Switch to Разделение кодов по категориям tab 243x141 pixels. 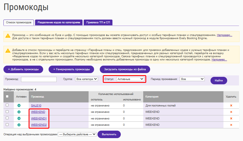(x=59, y=22)
